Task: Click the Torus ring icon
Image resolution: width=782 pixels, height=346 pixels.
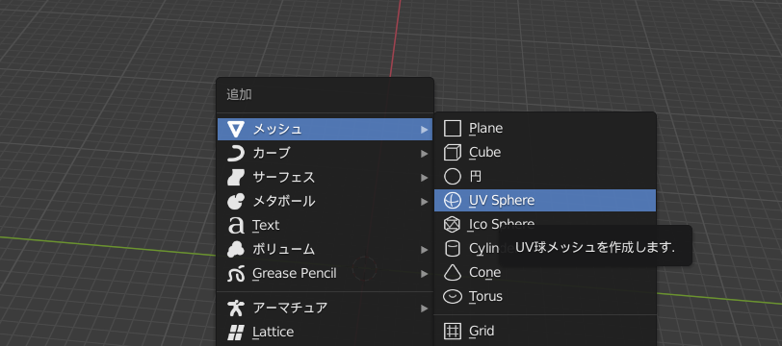Action: (453, 296)
